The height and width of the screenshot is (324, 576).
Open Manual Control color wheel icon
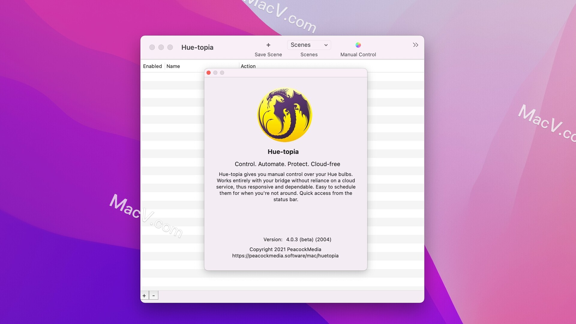(358, 45)
